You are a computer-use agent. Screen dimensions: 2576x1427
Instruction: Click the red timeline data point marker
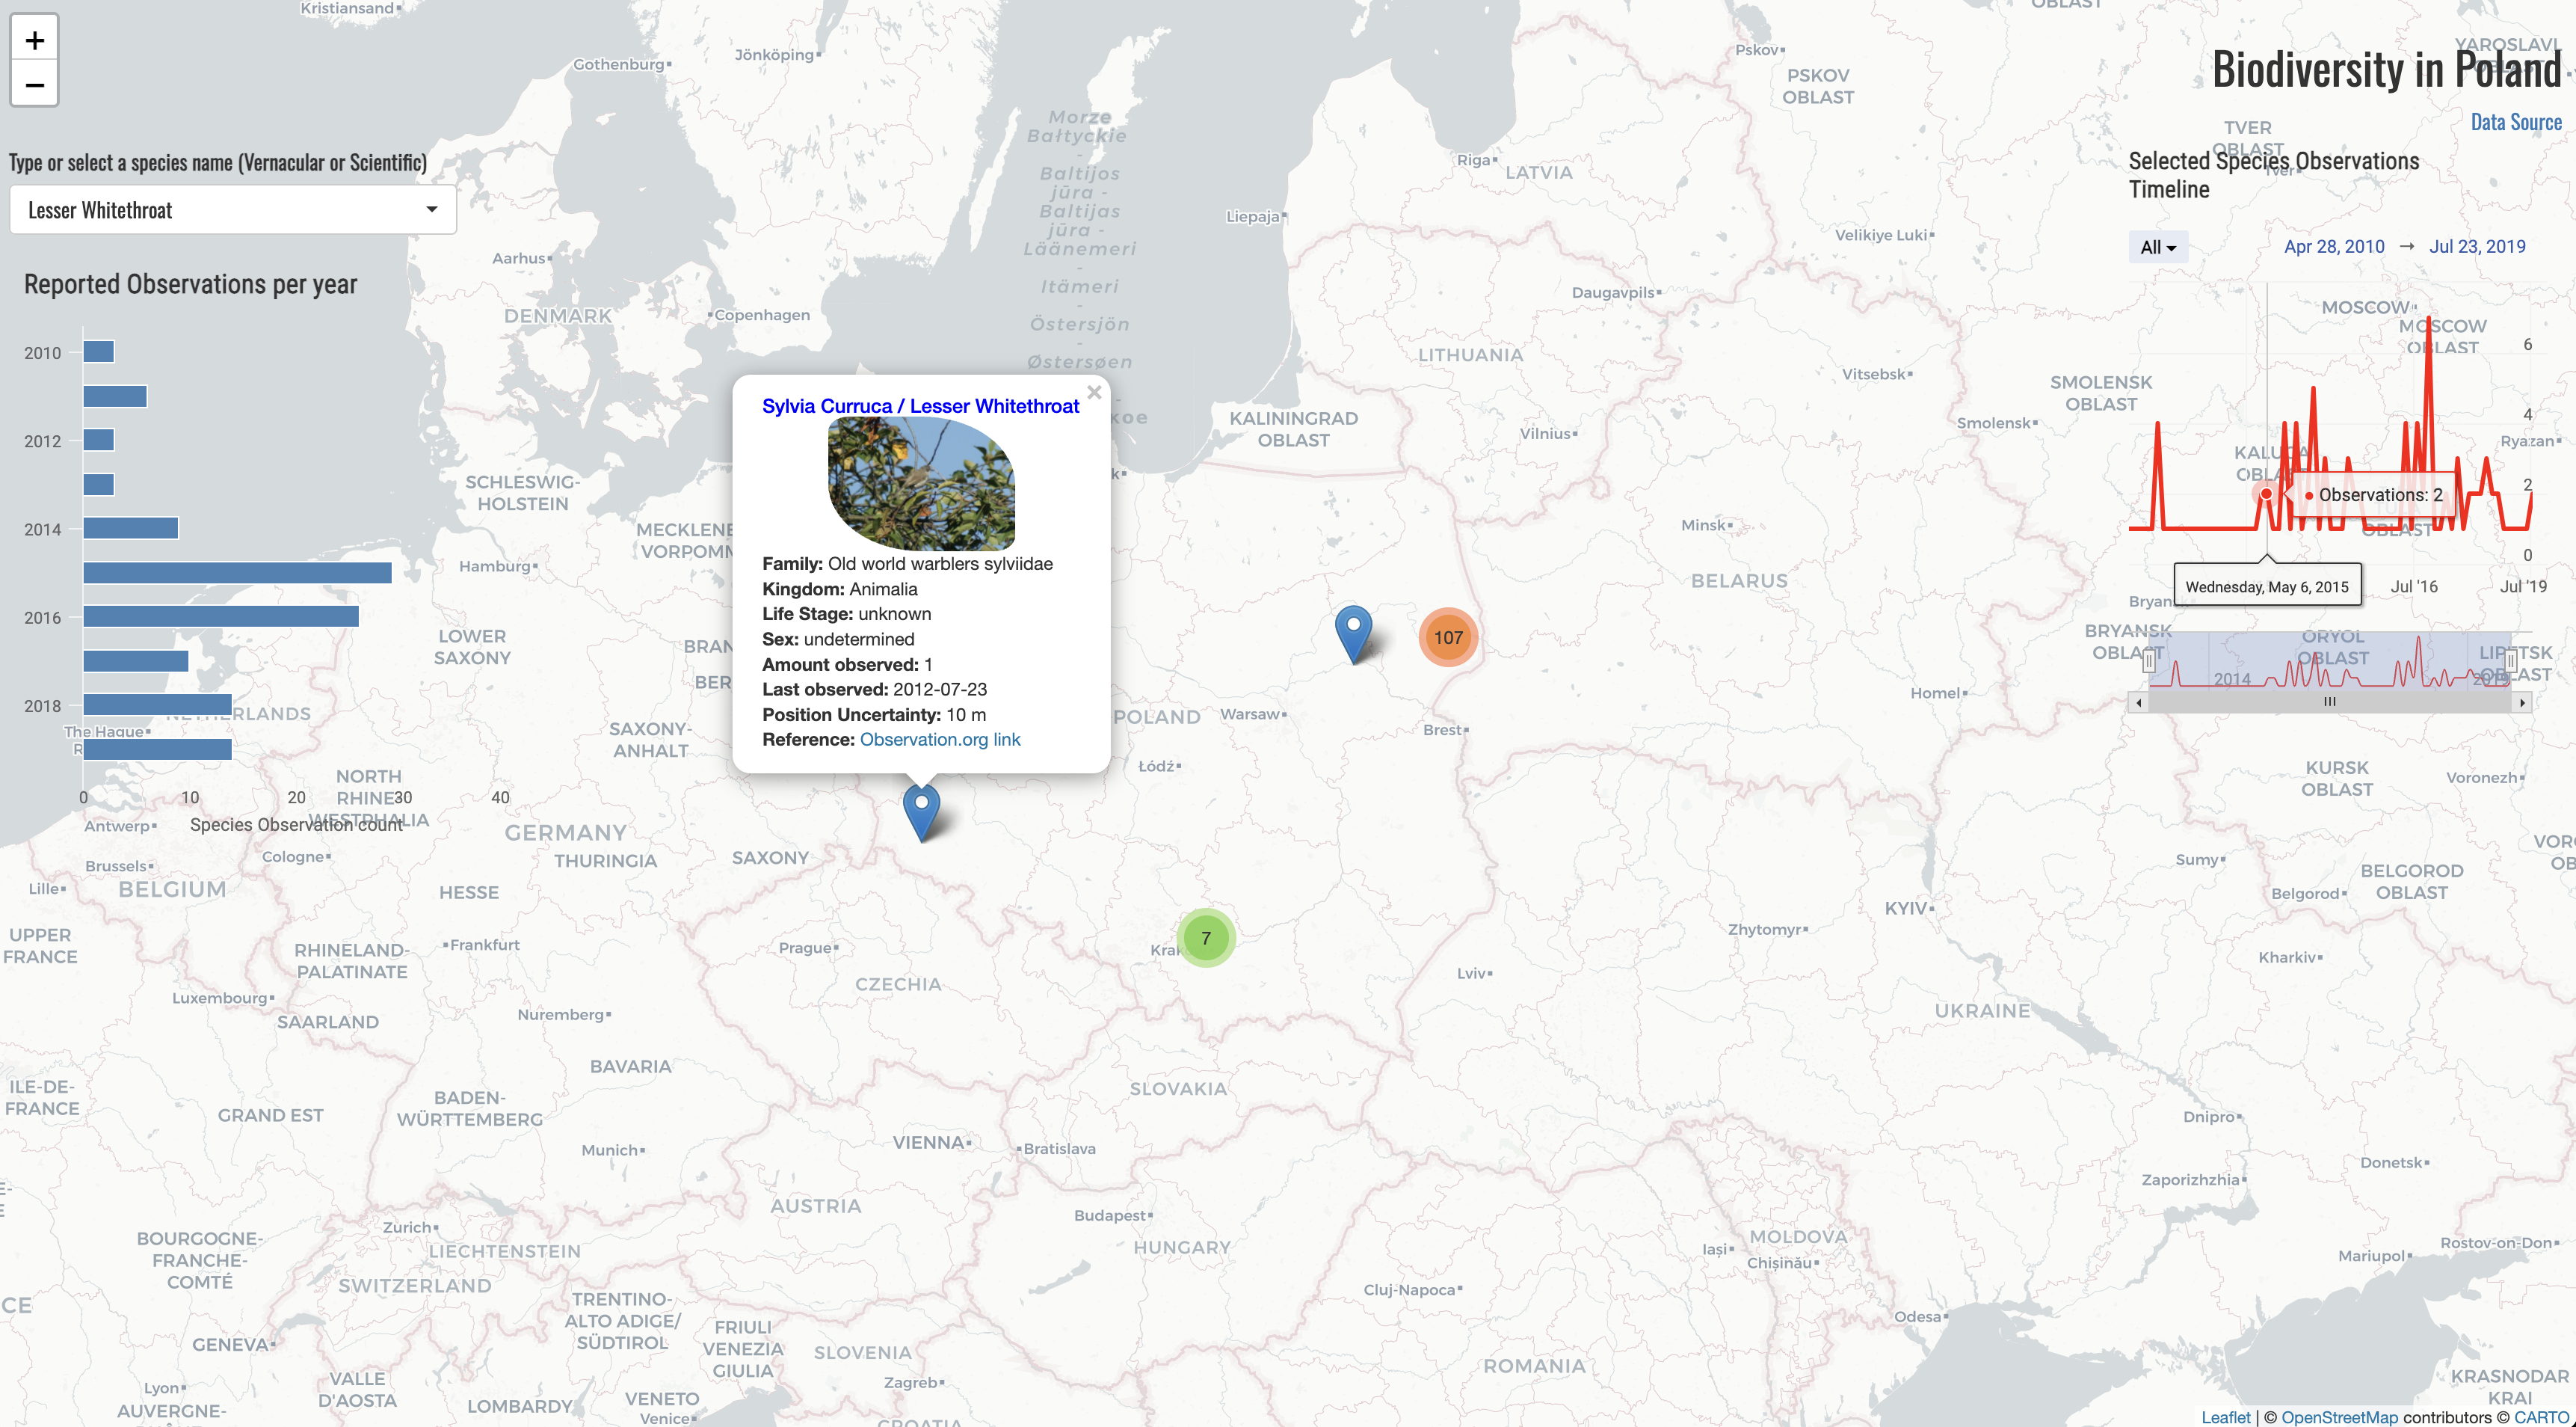(x=2266, y=494)
